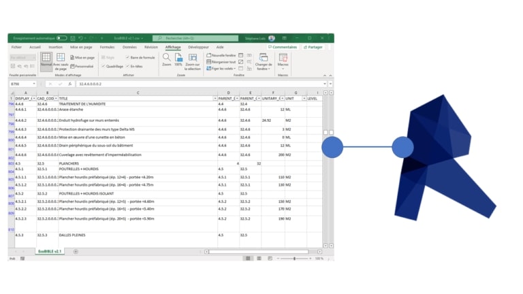Viewport: 523px width, 294px height.
Task: Click the Zoom magnifier icon
Action: click(167, 58)
